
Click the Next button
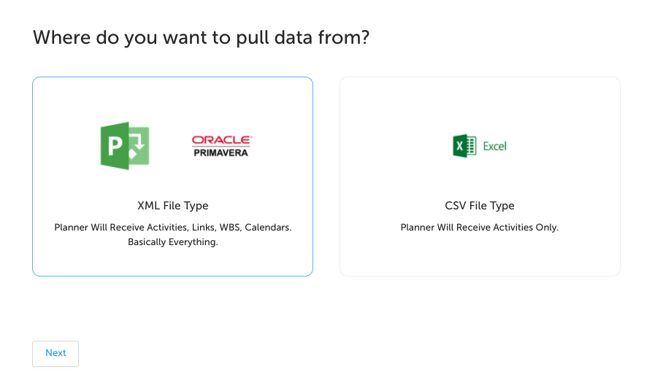(x=55, y=353)
